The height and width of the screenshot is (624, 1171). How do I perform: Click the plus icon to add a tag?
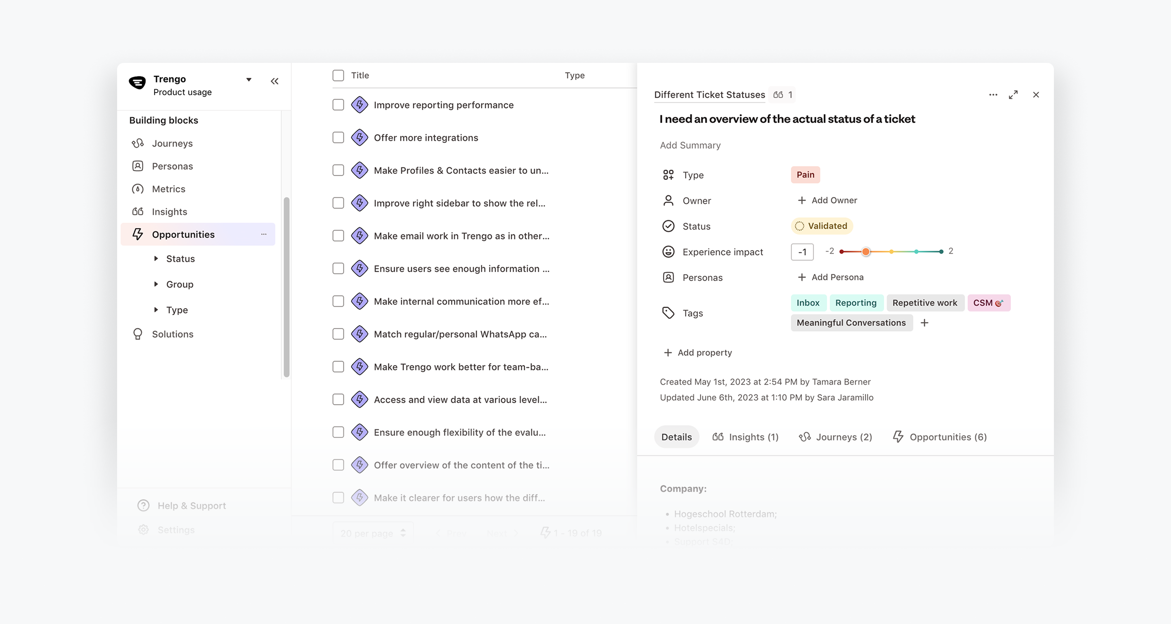(924, 323)
